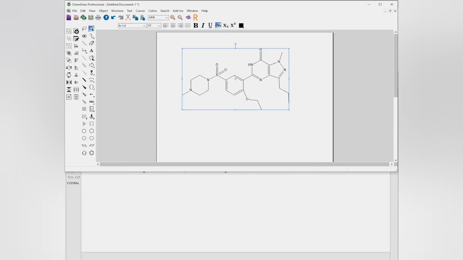Click the horizontal scrollbar right arrow

point(391,164)
